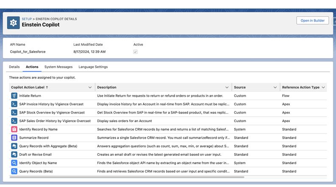Click the Einstein Copilot gear icon
This screenshot has height=187, width=336.
click(14, 22)
